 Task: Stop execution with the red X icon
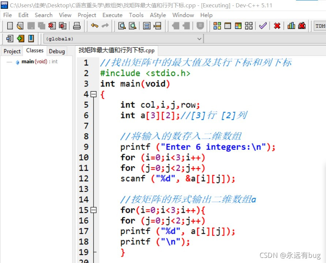click(x=277, y=26)
